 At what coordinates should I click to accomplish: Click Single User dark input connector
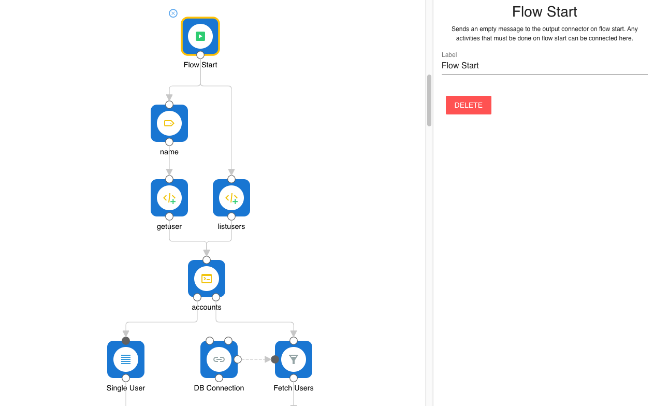[x=126, y=341]
